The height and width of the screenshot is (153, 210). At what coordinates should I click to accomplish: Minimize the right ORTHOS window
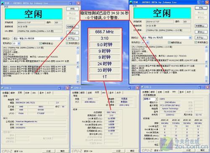[199, 2]
